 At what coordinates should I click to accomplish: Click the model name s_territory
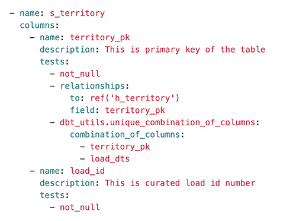tap(77, 13)
